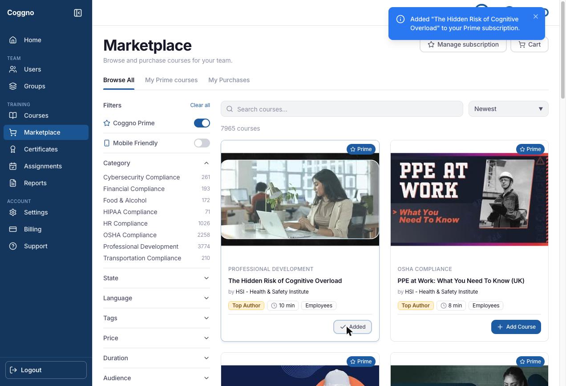566x386 pixels.
Task: Enable the Mobile Friendly toggle
Action: (x=202, y=143)
